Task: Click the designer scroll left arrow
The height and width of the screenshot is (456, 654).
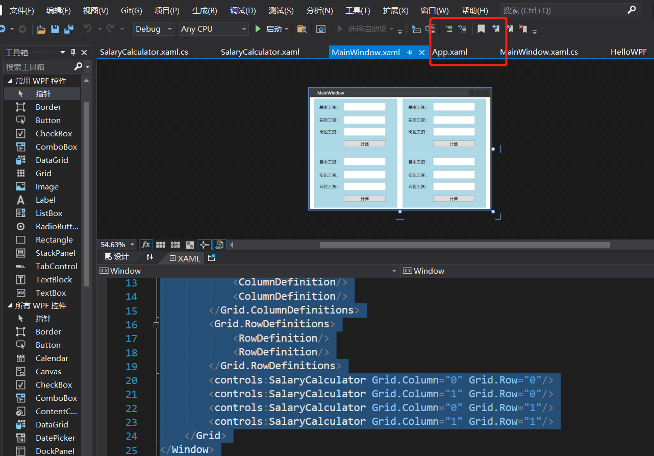Action: (231, 245)
